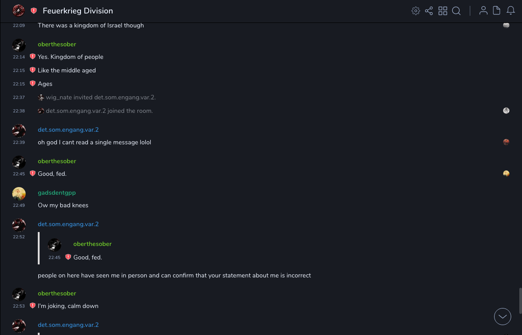Click the 22:39 message timestamp
Image resolution: width=522 pixels, height=335 pixels.
(19, 143)
